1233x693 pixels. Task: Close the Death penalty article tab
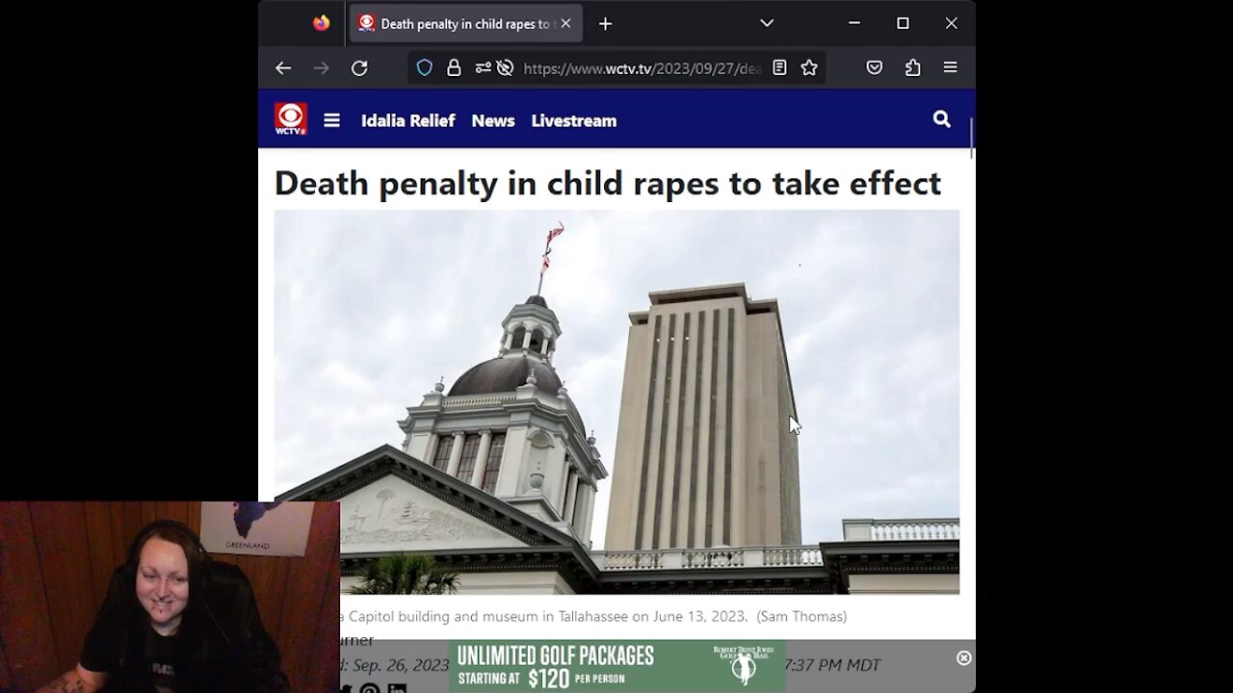(565, 23)
